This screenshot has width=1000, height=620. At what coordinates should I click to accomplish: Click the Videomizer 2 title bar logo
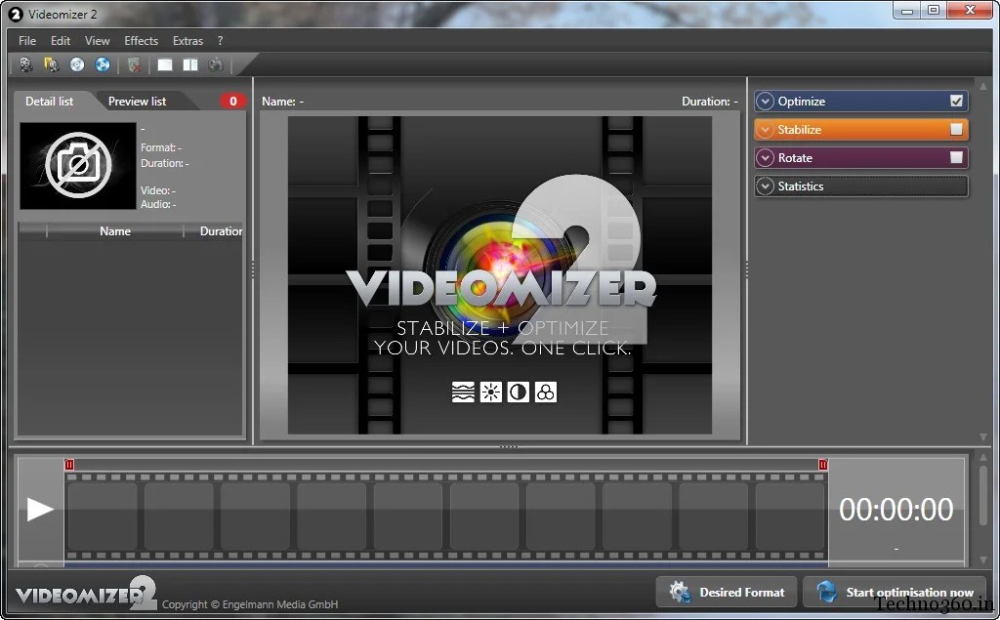pos(16,14)
